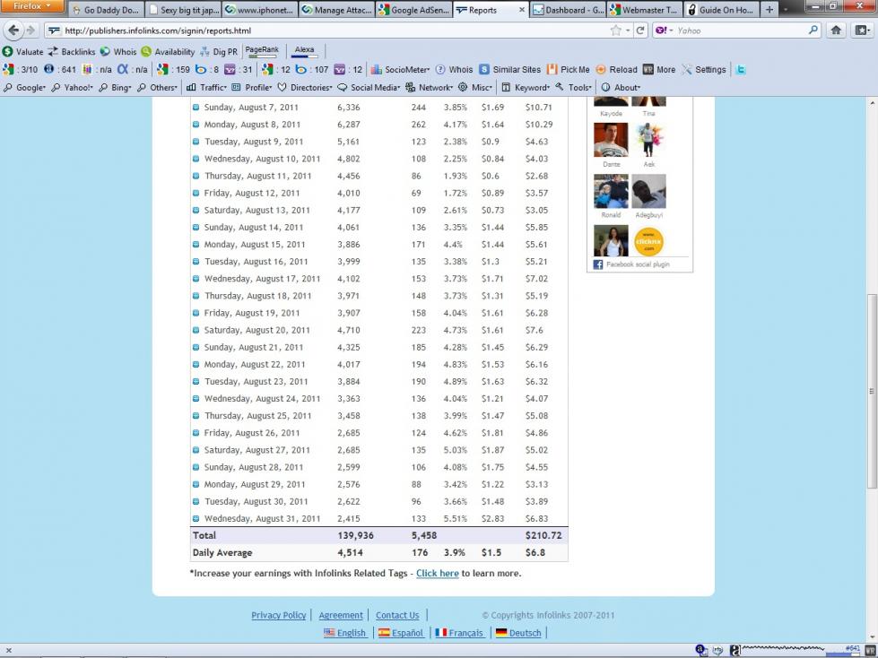
Task: Click the Back navigation arrow
Action: click(x=13, y=30)
